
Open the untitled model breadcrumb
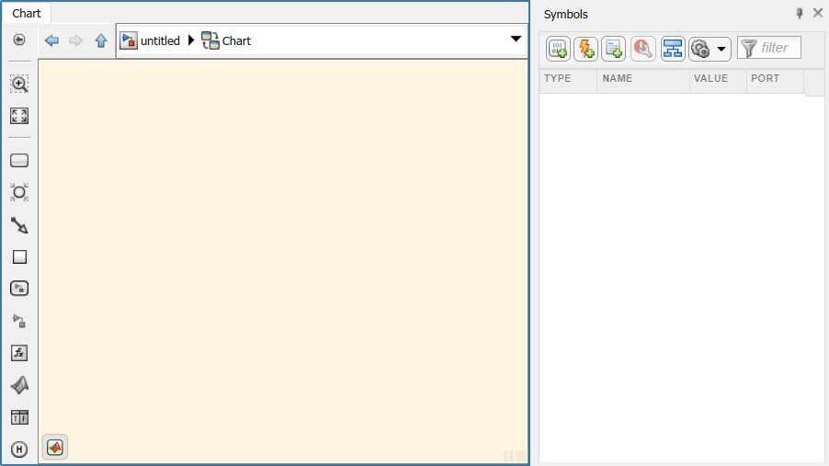click(x=150, y=40)
